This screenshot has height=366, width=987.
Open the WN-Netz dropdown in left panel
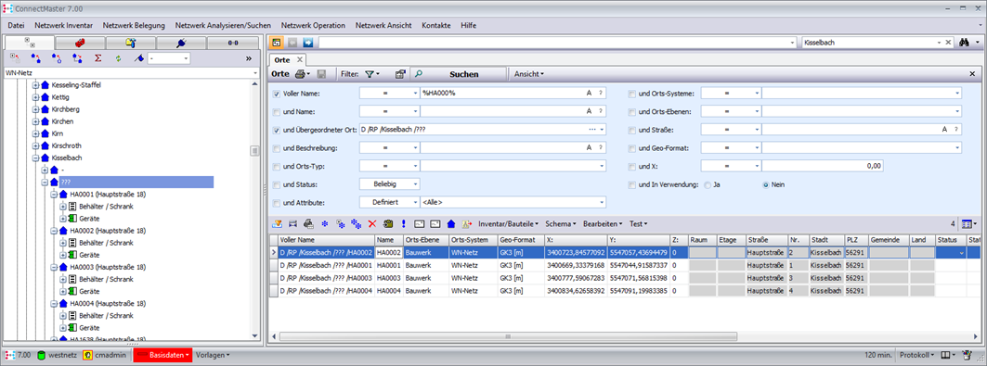[x=255, y=73]
